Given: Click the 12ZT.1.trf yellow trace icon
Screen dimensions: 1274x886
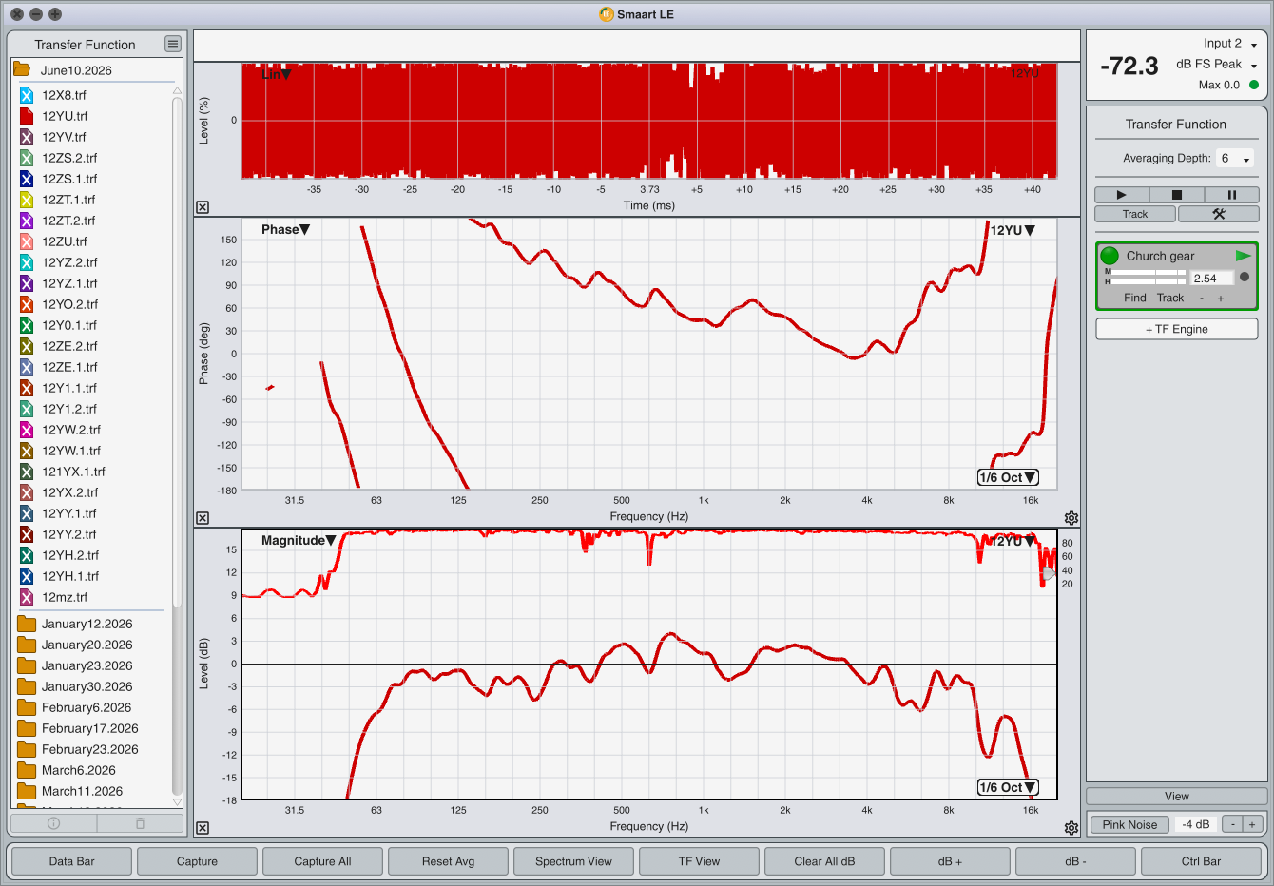Looking at the screenshot, I should (x=27, y=200).
